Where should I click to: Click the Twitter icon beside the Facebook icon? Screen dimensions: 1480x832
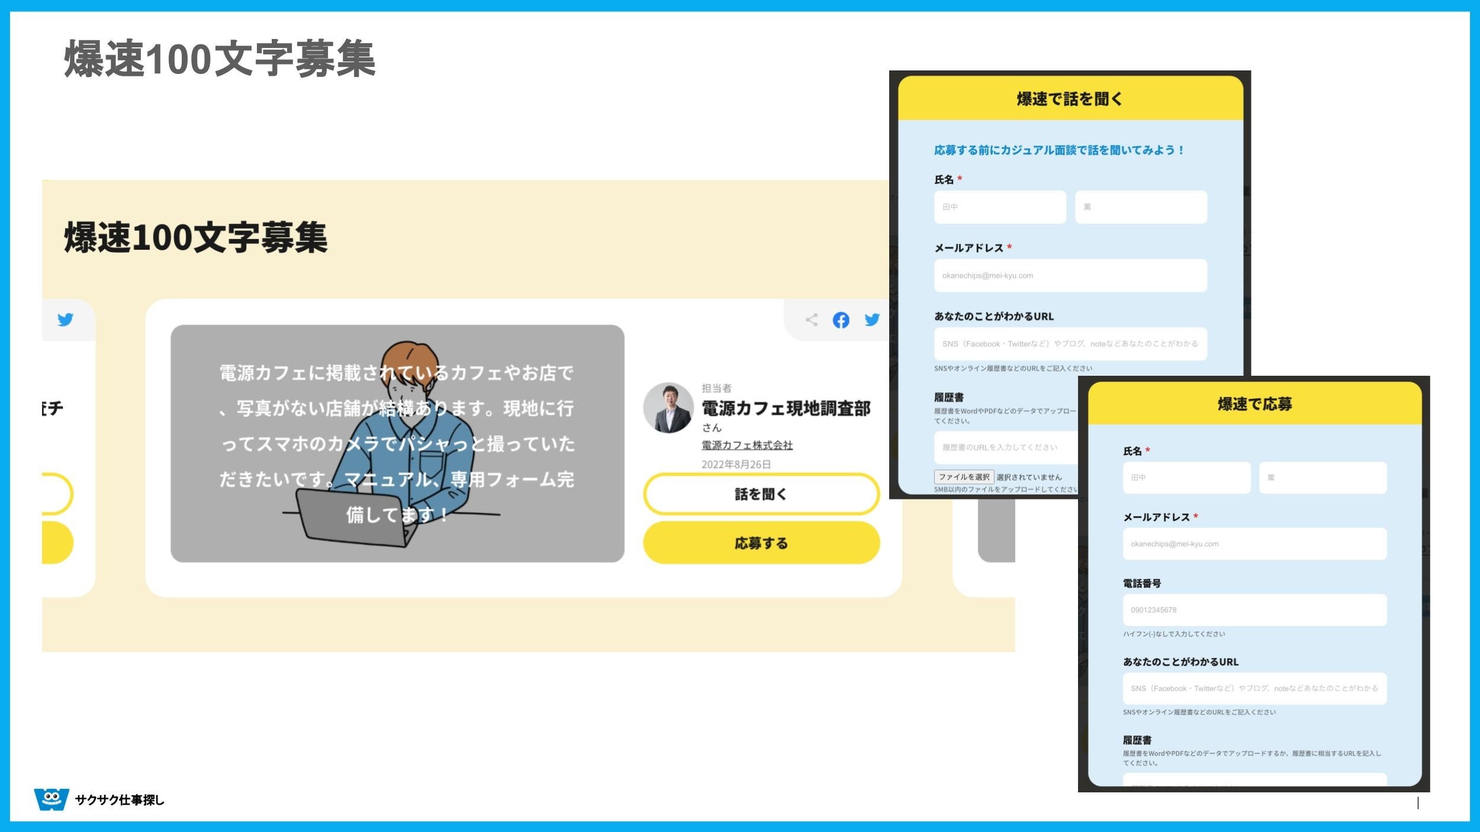(x=872, y=320)
